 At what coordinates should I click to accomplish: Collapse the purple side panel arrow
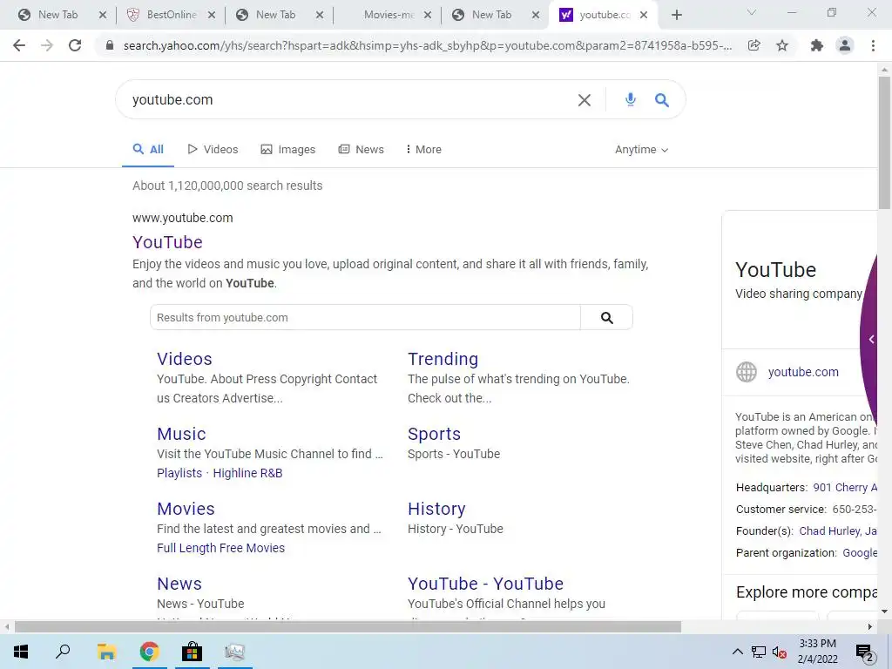(x=871, y=340)
